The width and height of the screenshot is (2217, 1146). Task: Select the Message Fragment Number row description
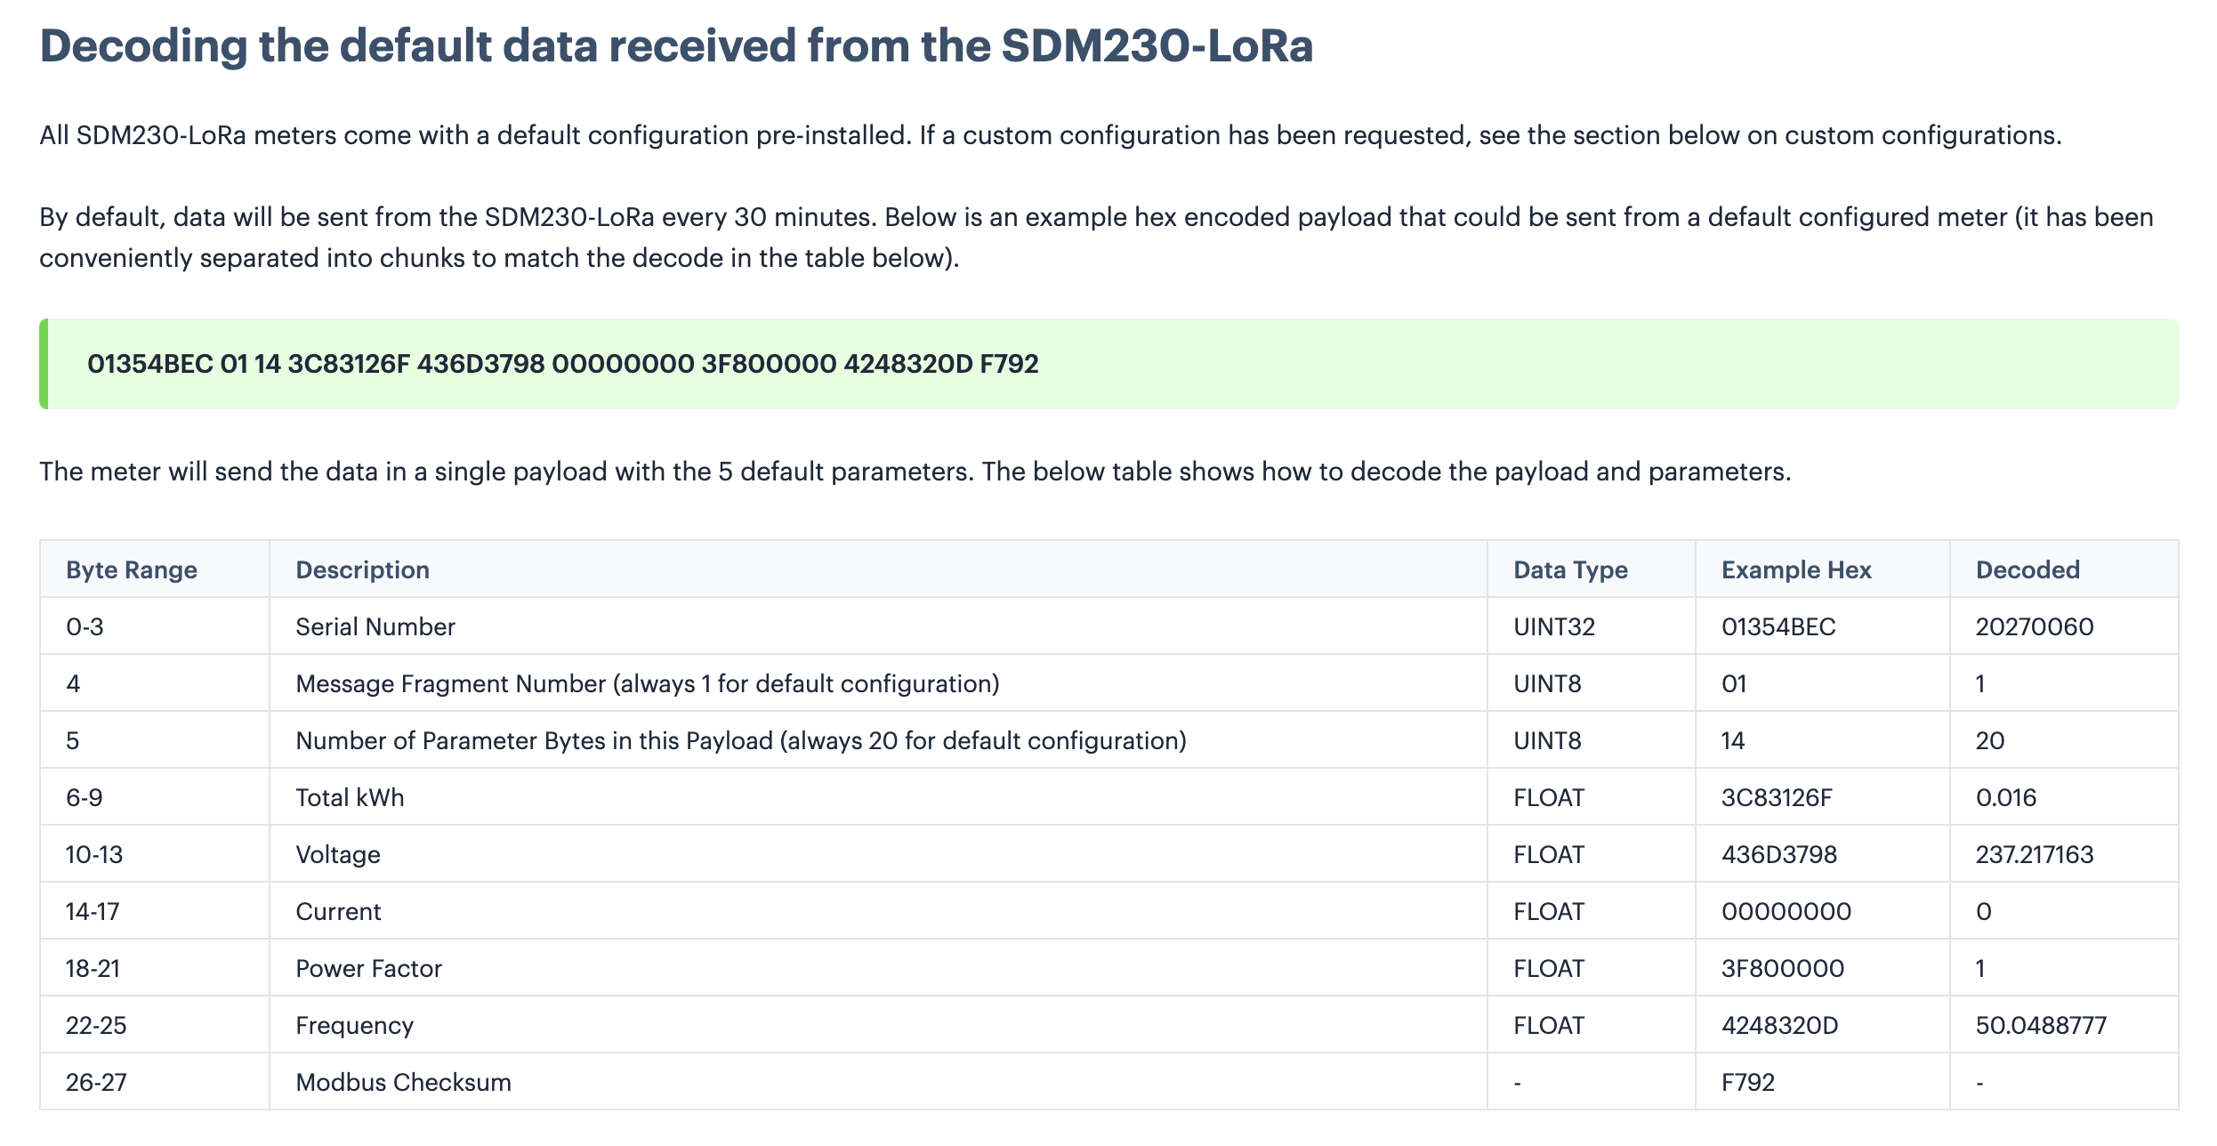click(648, 683)
